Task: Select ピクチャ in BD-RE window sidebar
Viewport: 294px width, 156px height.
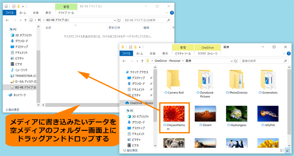Action: click(17, 58)
